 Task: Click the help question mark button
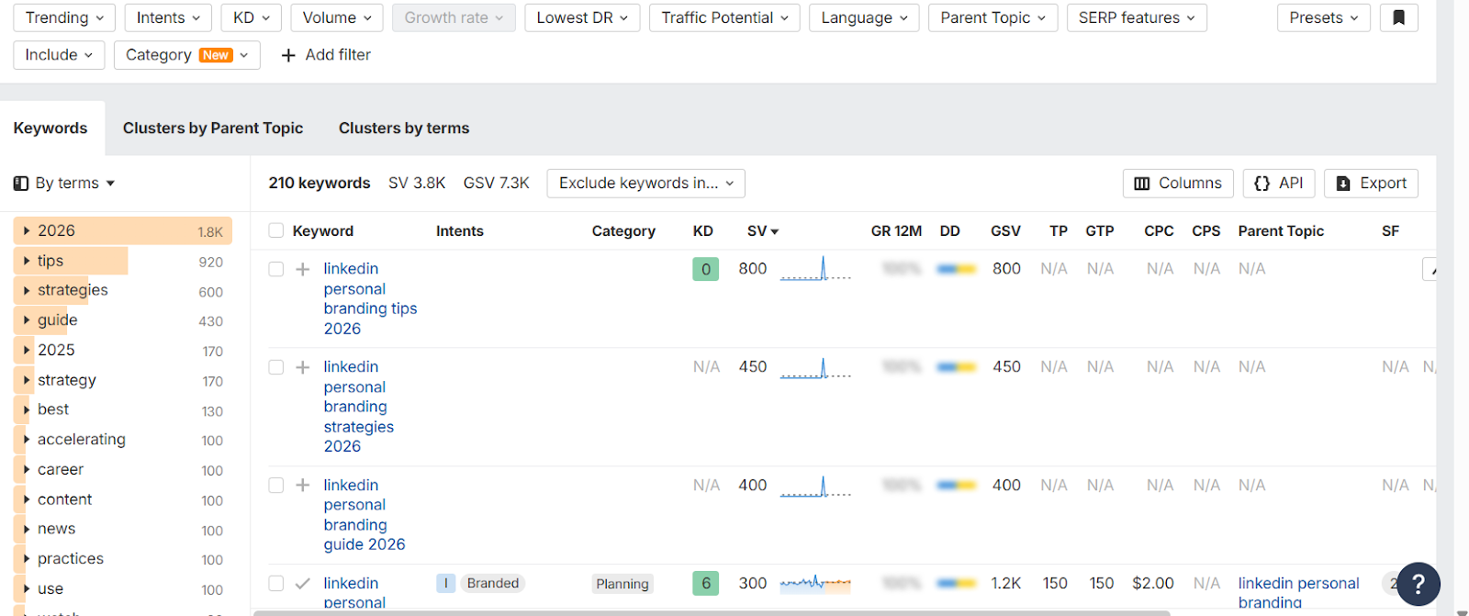pyautogui.click(x=1418, y=584)
